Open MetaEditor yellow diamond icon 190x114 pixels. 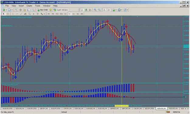[50, 10]
